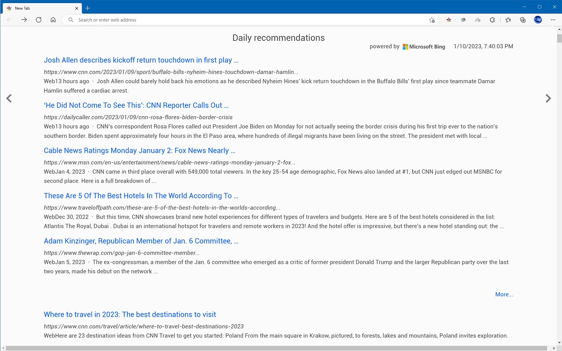Open 'He Did Not Come To See This' article
This screenshot has height=351, width=562.
point(136,105)
